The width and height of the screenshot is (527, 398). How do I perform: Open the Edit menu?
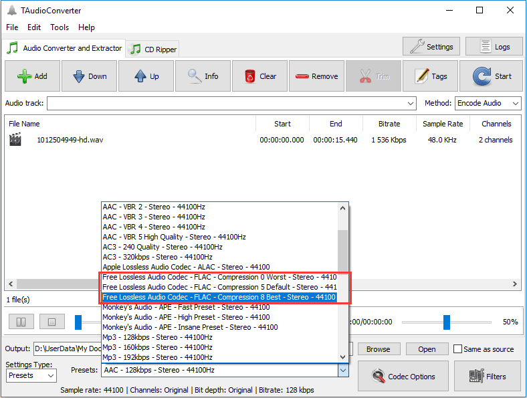[34, 27]
